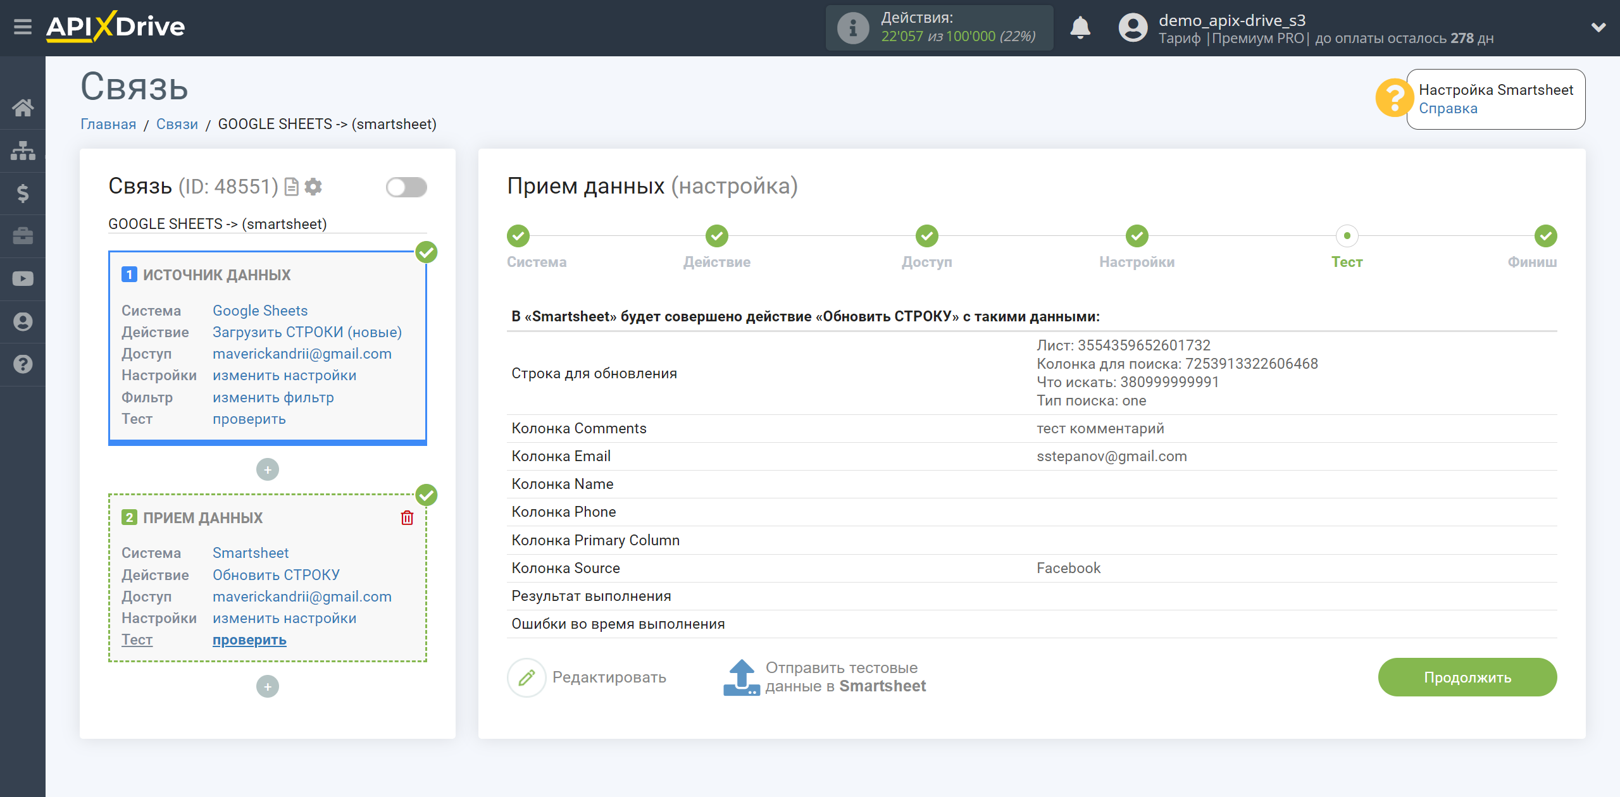Delete the ПРИЕМ ДАННЫХ block
Screen dimensions: 1620x797
coord(407,518)
